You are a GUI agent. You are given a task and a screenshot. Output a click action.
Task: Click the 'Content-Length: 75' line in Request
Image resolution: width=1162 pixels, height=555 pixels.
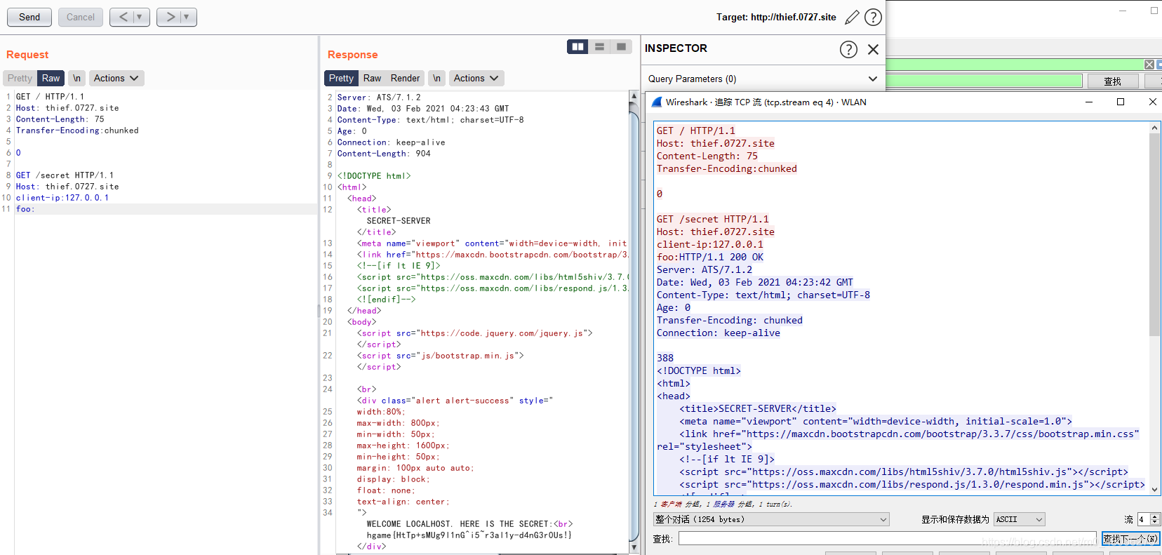[60, 119]
